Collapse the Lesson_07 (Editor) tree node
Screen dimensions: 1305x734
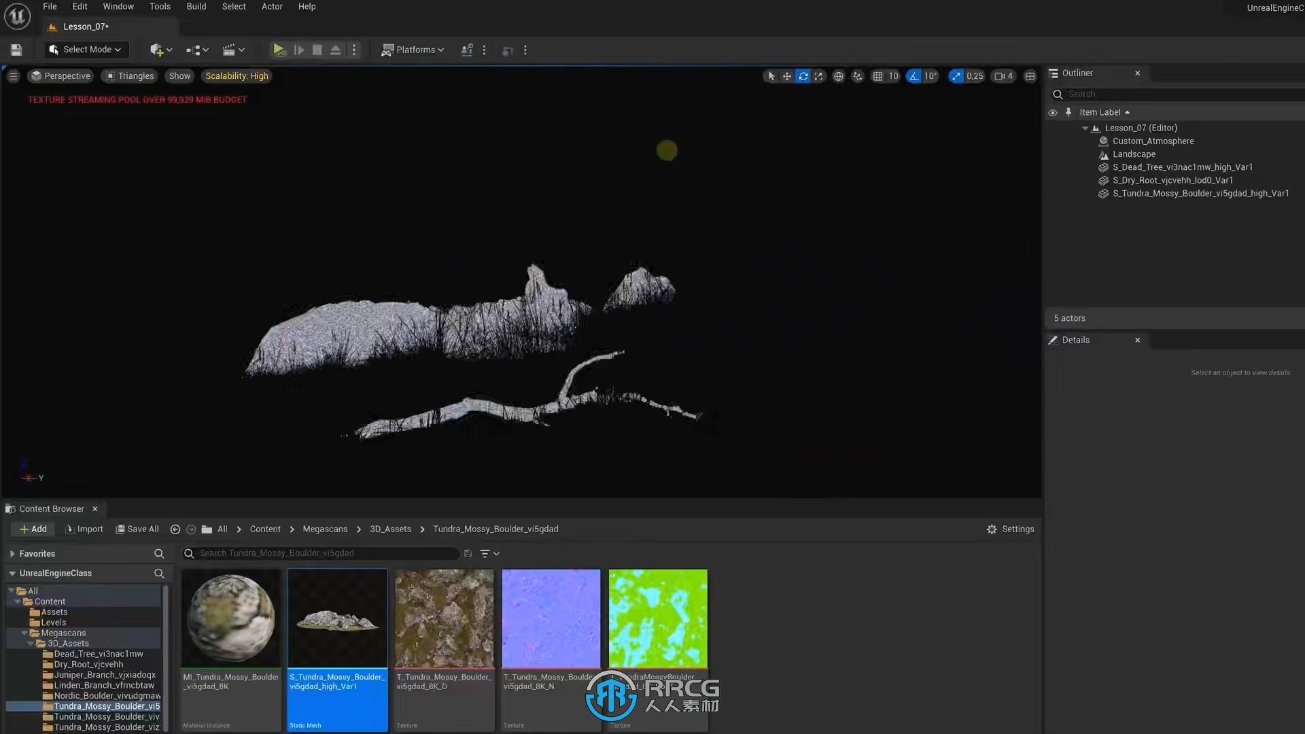coord(1085,128)
